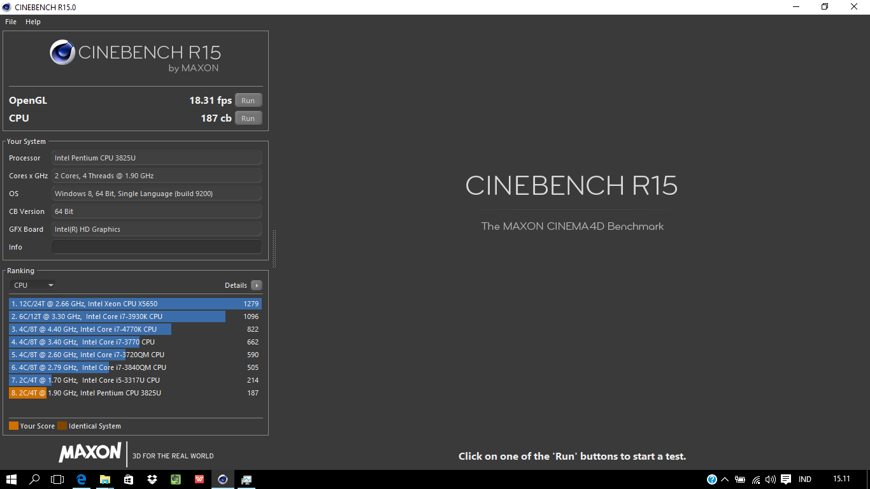Click the Cinebench title bar app icon
Viewport: 870px width, 489px height.
[x=7, y=7]
